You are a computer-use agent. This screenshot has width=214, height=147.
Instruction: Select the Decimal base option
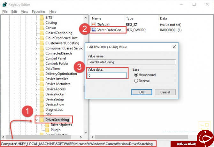(142, 81)
